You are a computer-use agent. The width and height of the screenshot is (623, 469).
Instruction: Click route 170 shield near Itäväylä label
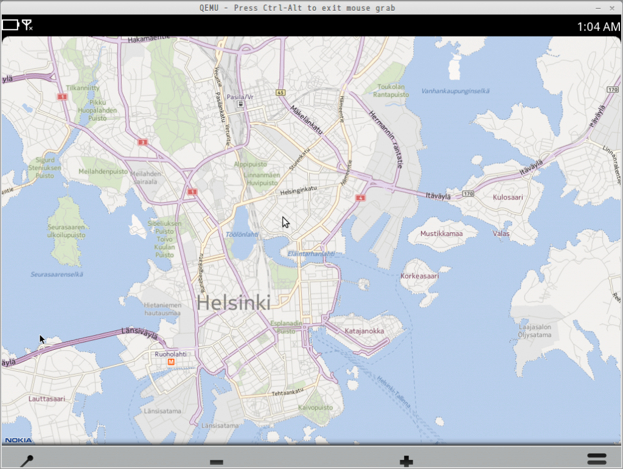point(468,194)
